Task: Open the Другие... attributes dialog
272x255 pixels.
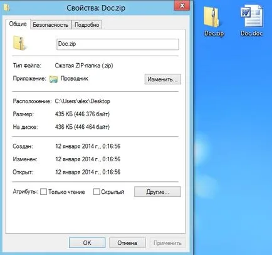Action: pyautogui.click(x=157, y=192)
